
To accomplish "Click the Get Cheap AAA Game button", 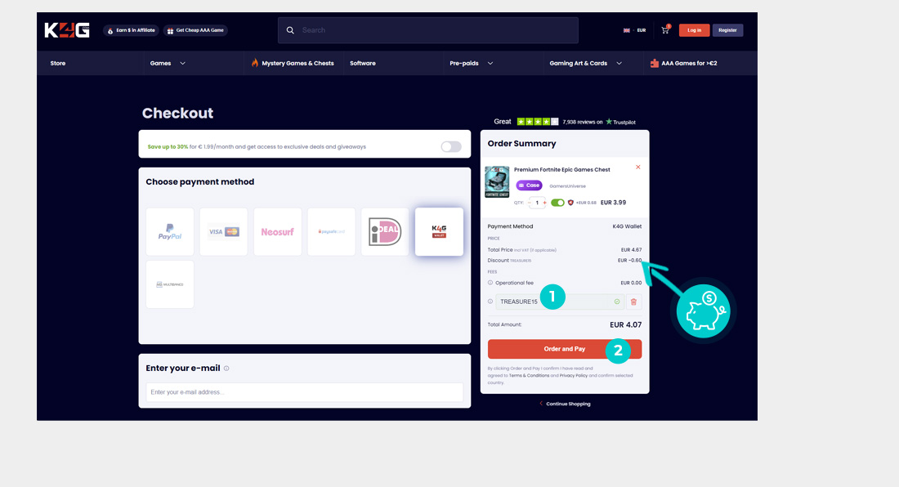I will pos(195,30).
